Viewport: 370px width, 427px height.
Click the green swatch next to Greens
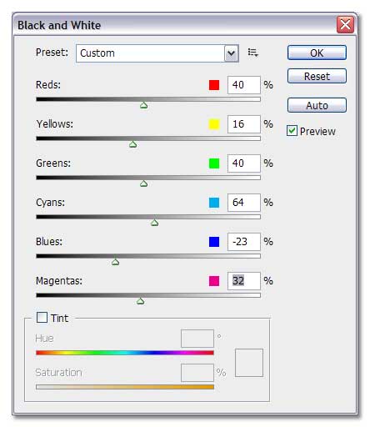click(x=214, y=163)
